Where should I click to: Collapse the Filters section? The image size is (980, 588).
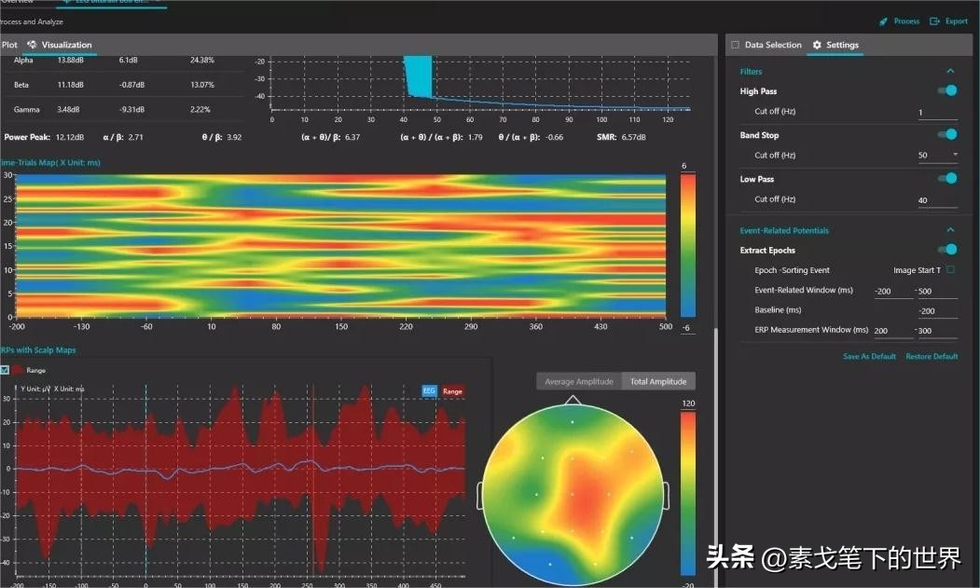click(x=950, y=71)
